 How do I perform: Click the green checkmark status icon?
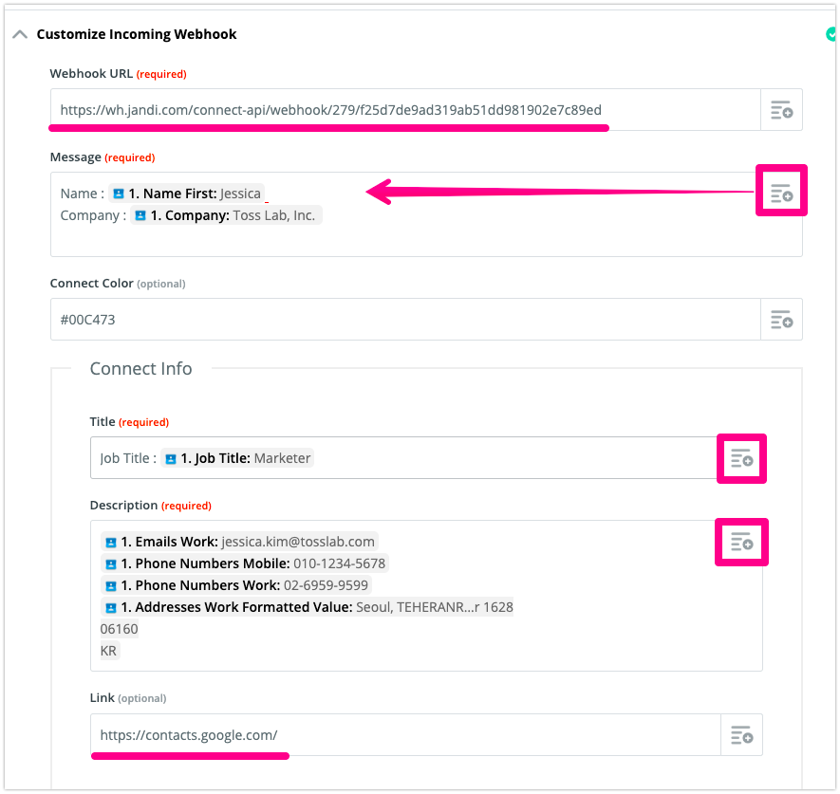click(831, 34)
